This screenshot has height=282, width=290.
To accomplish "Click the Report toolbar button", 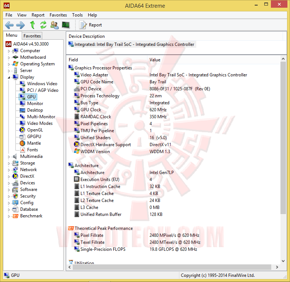I will 90,25.
